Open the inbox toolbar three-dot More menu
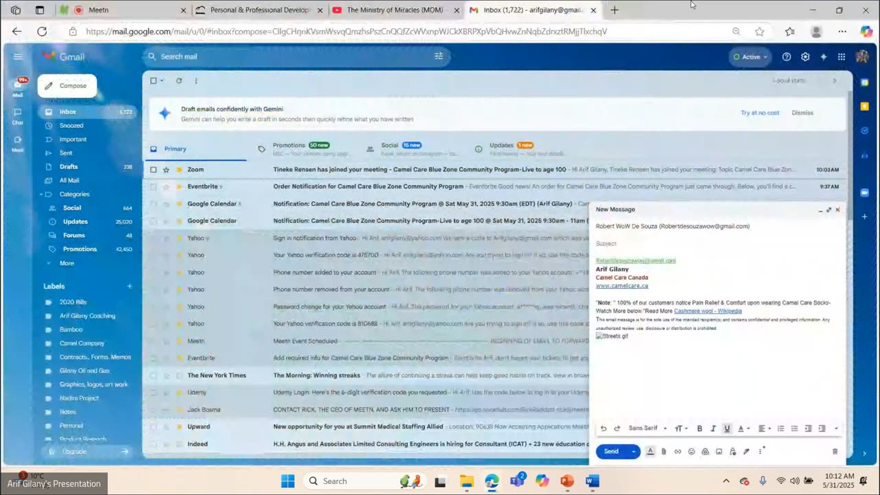The width and height of the screenshot is (880, 495). click(x=196, y=80)
